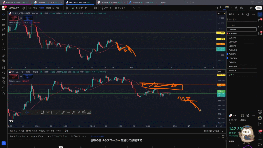
Task: Open the layout setup icon
Action: [x=216, y=8]
